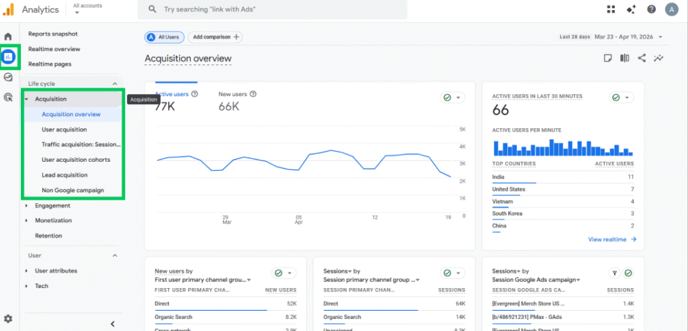Image resolution: width=688 pixels, height=331 pixels.
Task: Click United States country row
Action: (563, 189)
